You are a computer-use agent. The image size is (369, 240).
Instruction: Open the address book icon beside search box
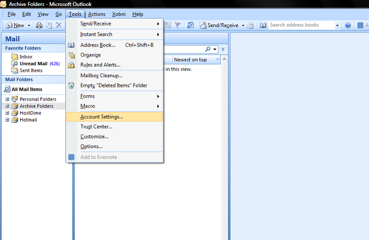(263, 25)
